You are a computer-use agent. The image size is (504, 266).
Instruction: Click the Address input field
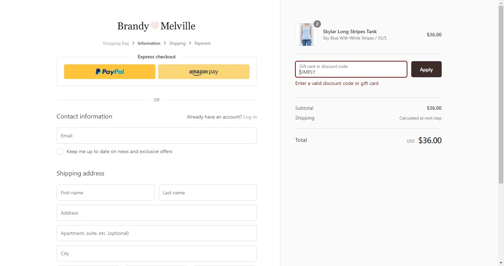click(156, 213)
